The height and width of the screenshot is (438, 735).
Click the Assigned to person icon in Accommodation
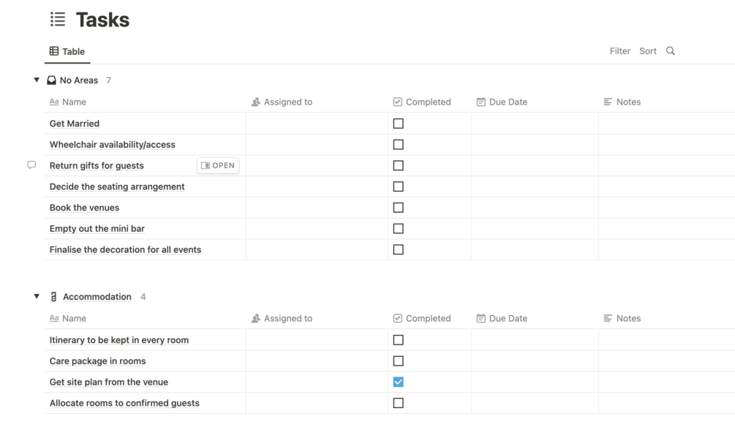click(255, 319)
